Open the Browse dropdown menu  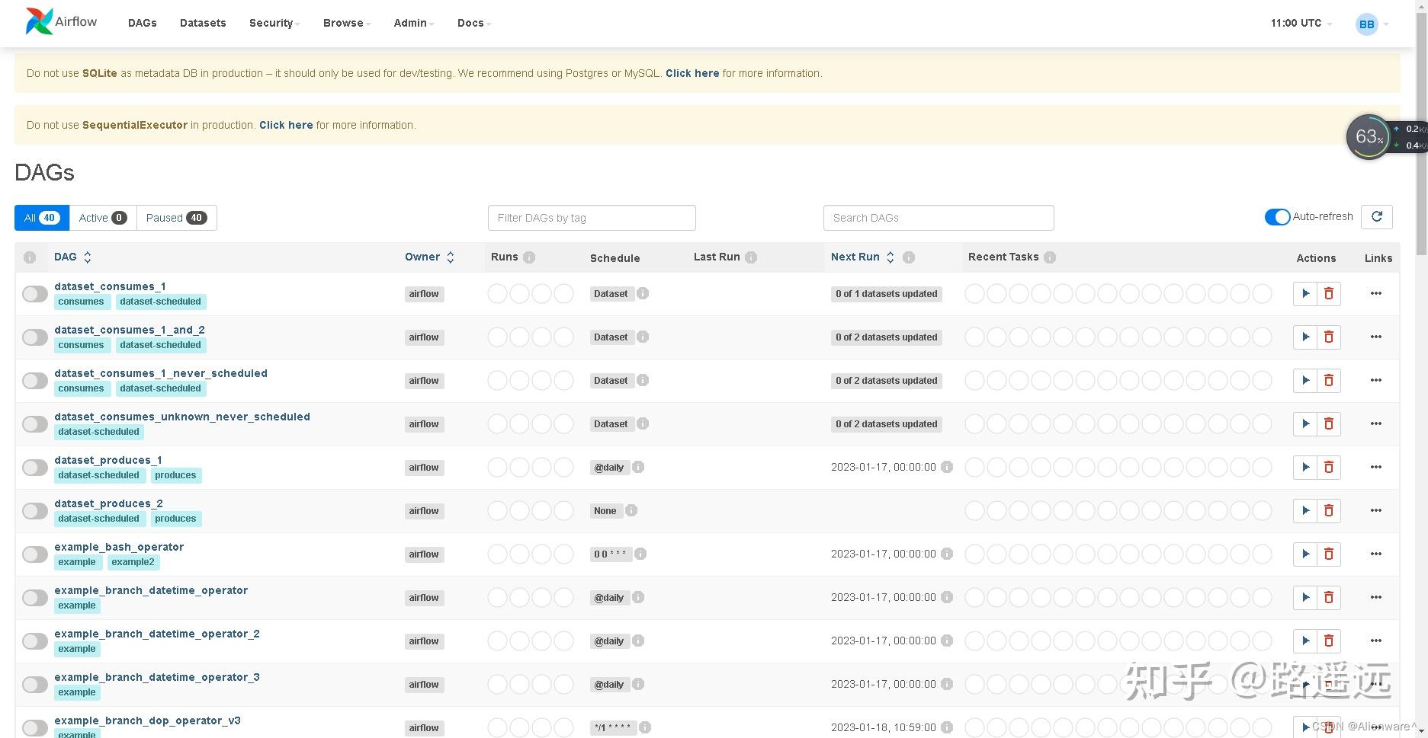[x=345, y=23]
